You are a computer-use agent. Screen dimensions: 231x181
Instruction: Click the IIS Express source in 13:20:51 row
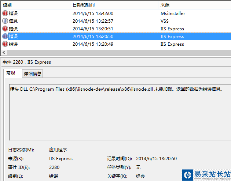(x=172, y=29)
